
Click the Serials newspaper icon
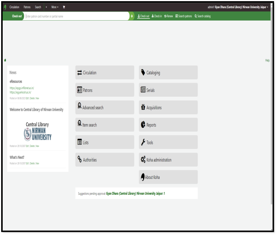[143, 90]
